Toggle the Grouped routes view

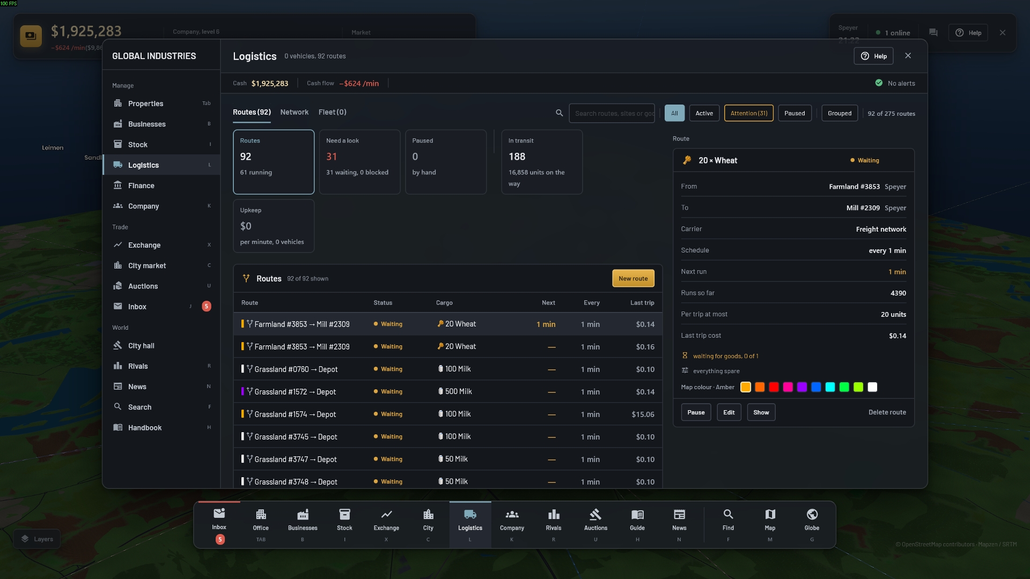tap(840, 113)
